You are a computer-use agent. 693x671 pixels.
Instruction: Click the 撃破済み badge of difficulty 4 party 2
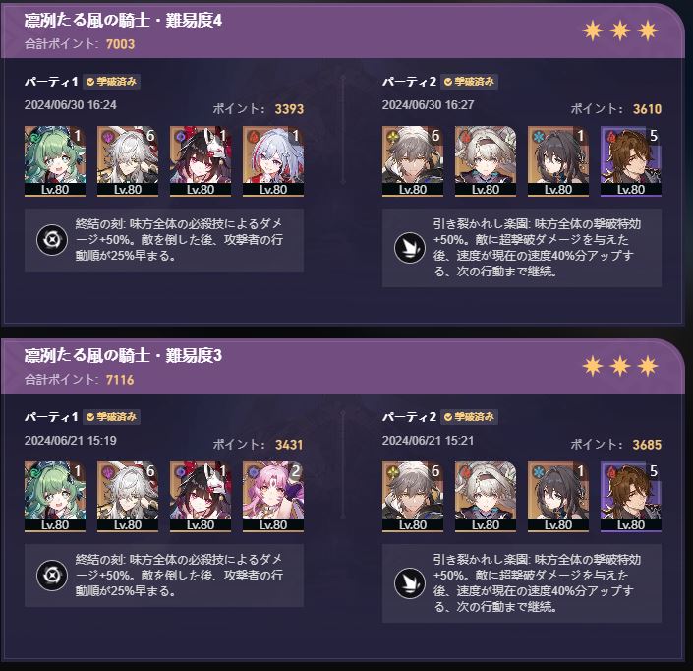[x=469, y=82]
